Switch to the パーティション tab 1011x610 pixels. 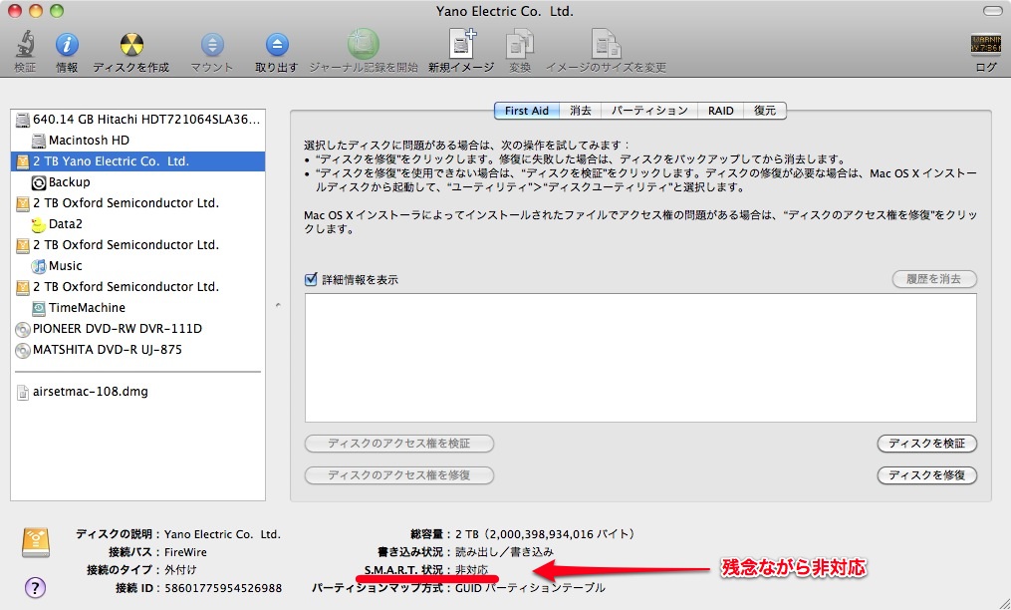coord(649,111)
